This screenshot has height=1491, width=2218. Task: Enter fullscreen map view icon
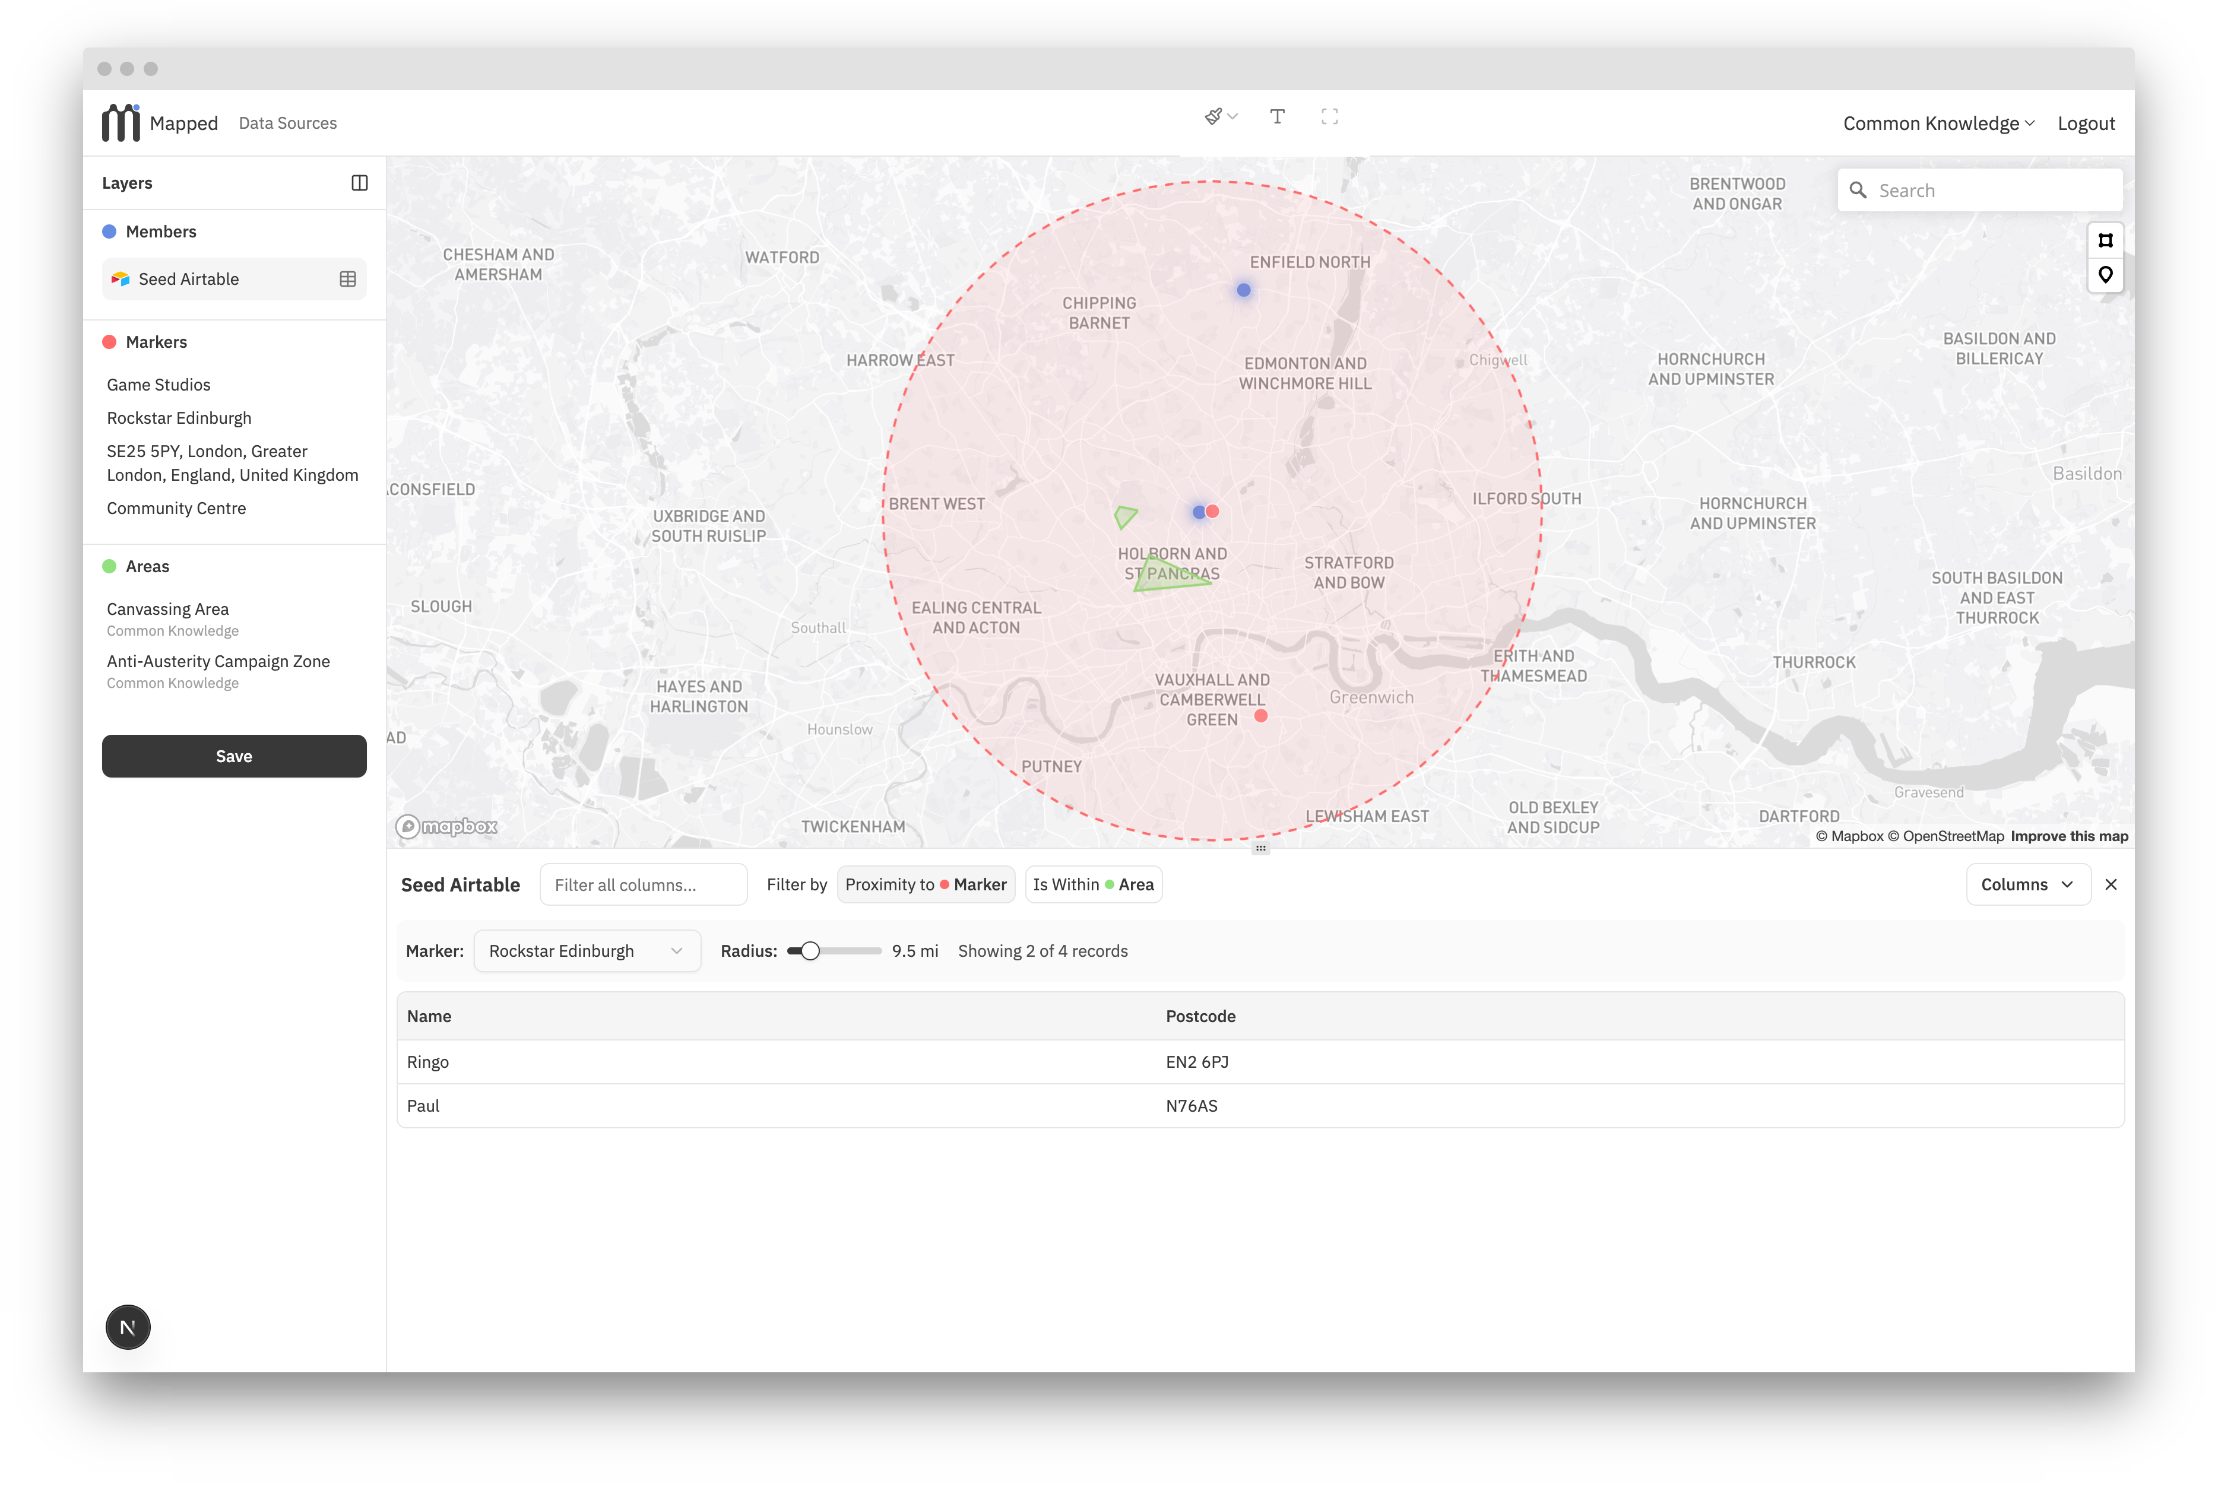1330,117
